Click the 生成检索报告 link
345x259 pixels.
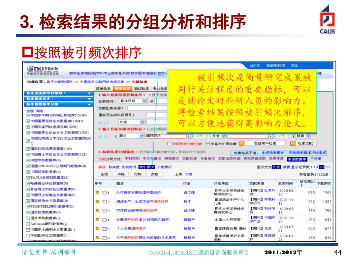(x=273, y=153)
